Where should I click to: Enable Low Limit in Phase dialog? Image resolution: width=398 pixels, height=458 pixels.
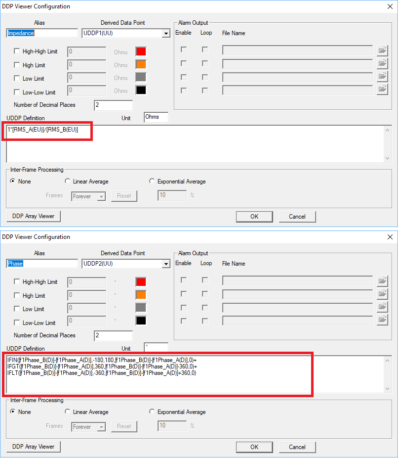coord(17,309)
